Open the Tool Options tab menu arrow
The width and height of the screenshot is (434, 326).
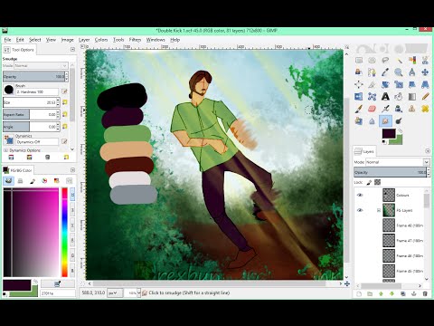[x=72, y=49]
